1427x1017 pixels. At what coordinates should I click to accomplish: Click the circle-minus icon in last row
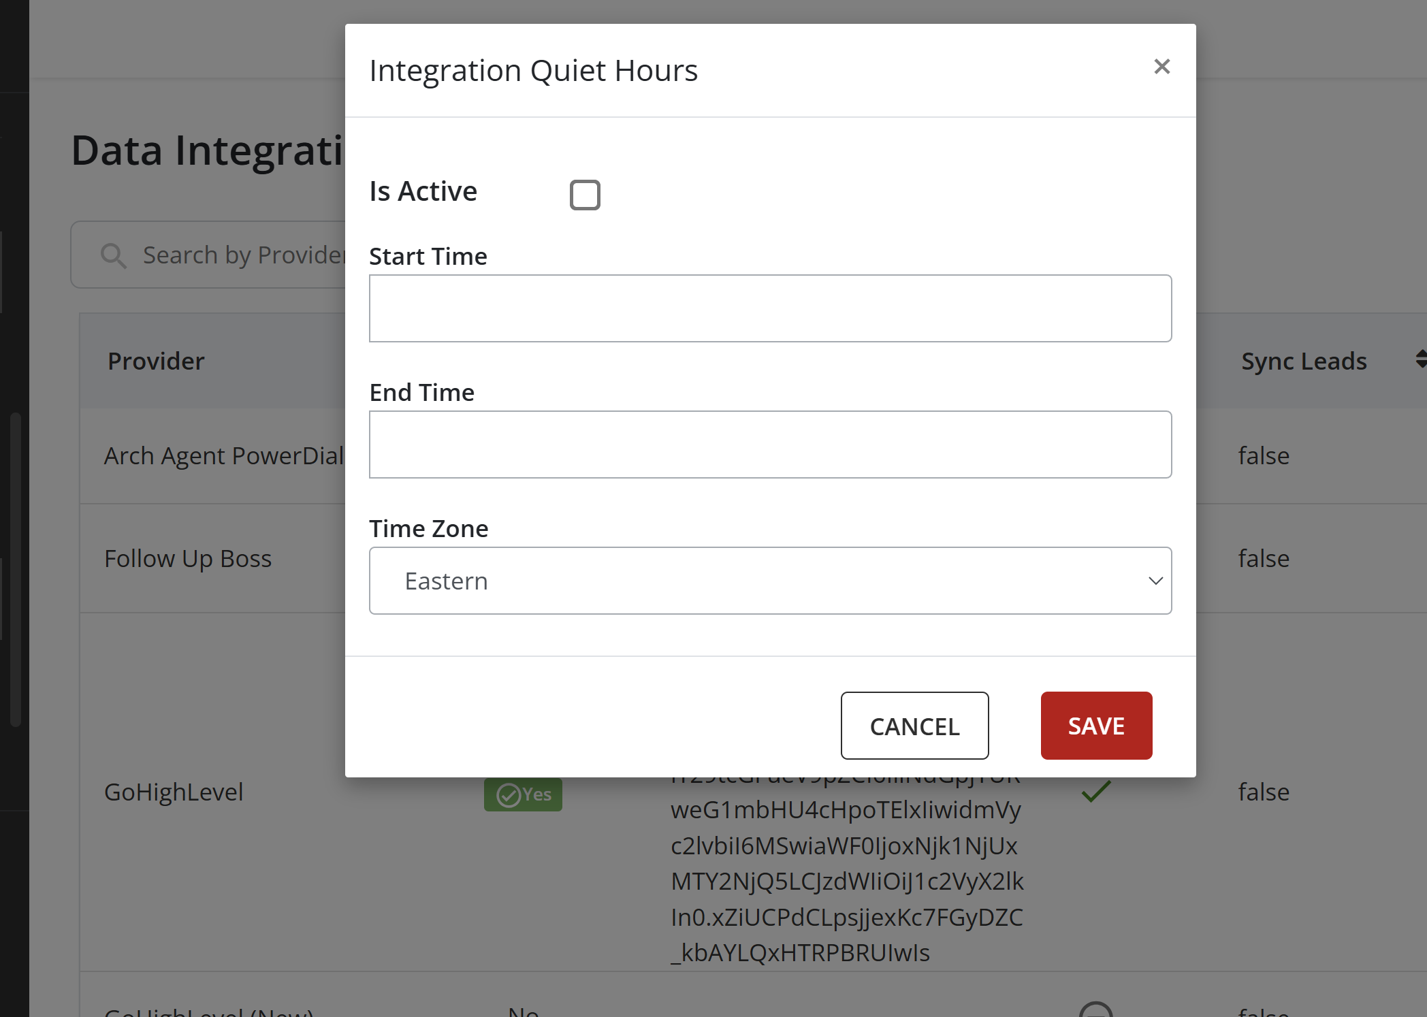click(1095, 1010)
